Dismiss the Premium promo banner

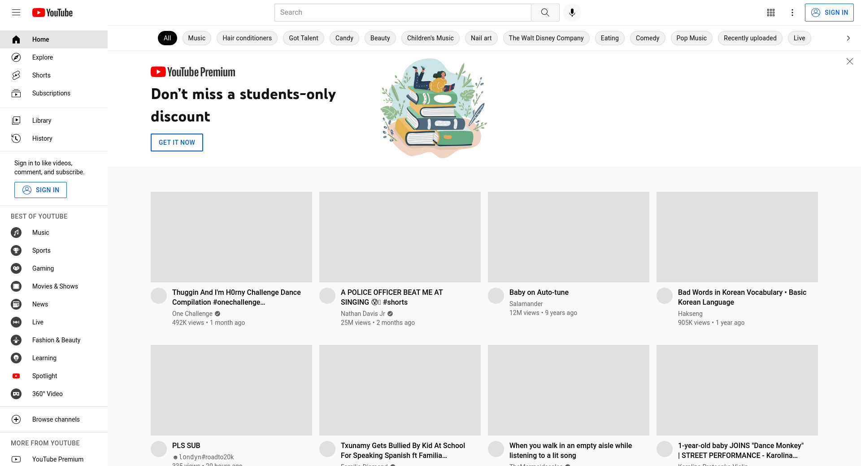849,61
